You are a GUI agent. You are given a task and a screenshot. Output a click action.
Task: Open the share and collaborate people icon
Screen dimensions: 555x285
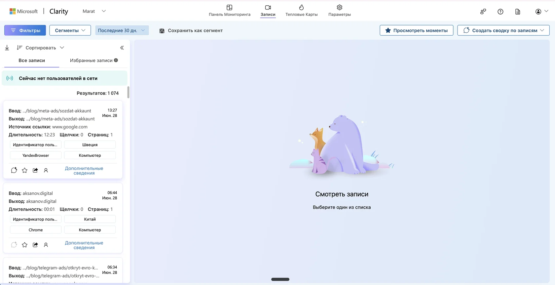pyautogui.click(x=483, y=12)
